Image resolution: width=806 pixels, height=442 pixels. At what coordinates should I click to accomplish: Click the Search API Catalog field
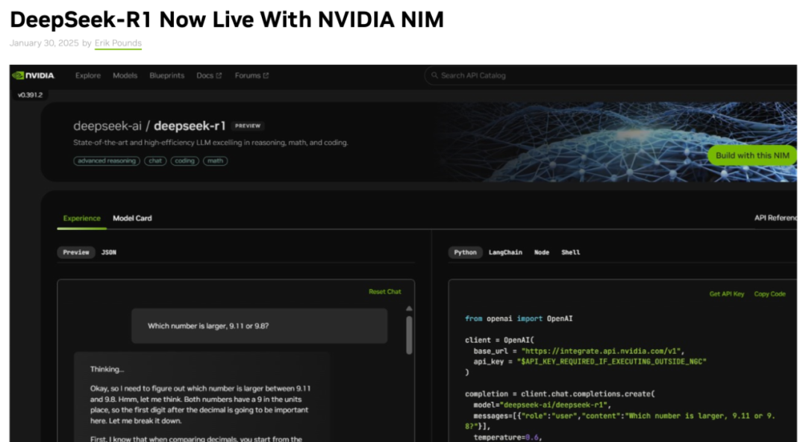610,75
